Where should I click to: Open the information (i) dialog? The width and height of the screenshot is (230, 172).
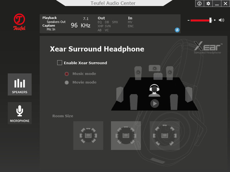click(x=199, y=3)
